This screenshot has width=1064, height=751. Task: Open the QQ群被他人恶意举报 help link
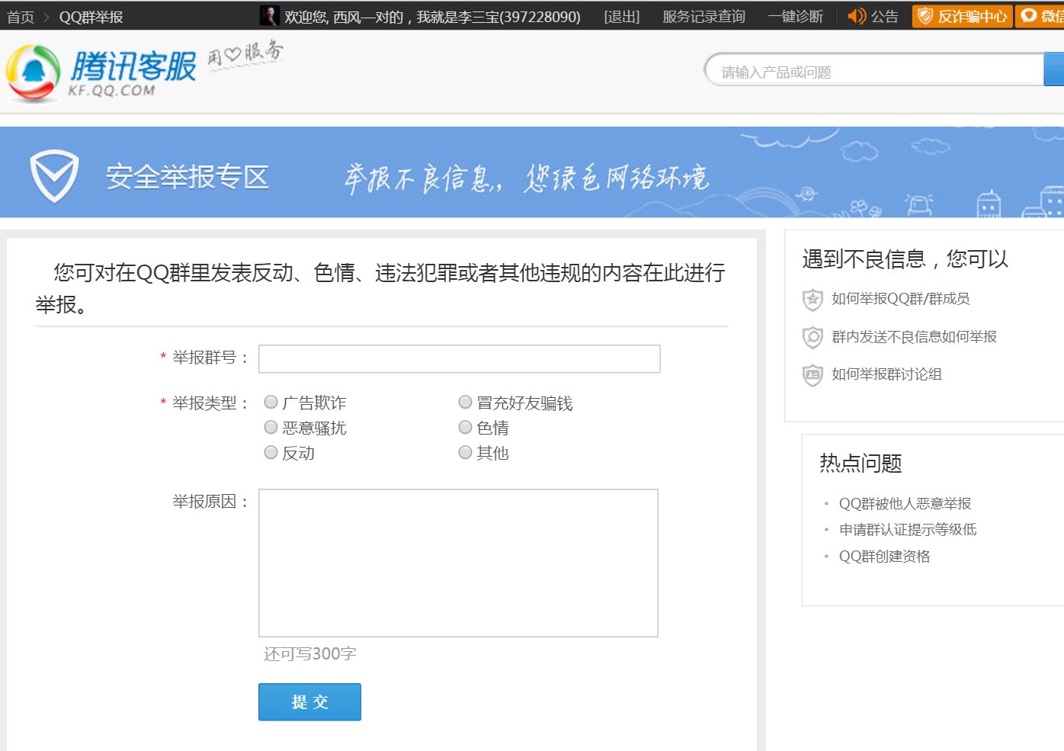point(906,503)
